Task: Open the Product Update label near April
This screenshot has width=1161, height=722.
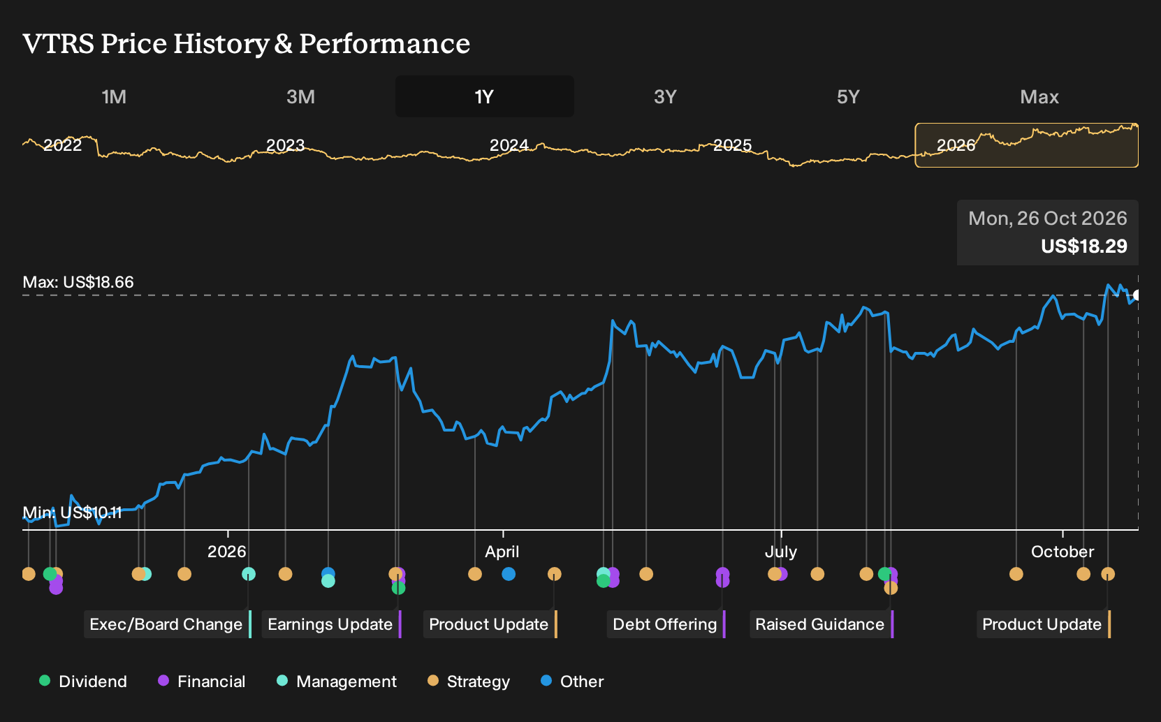Action: pos(490,624)
